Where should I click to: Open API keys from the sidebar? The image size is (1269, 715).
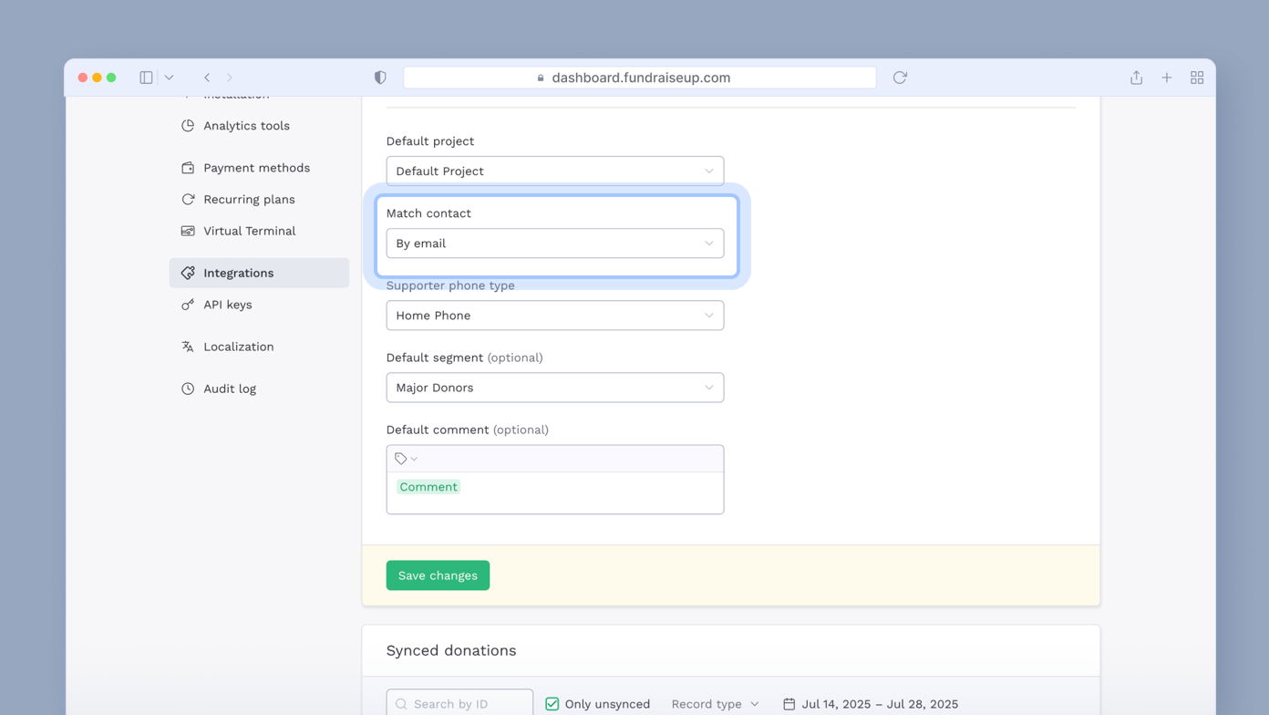coord(228,304)
